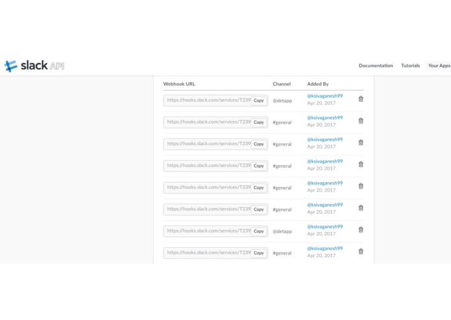Open @ksivaganesh99 profile in the fifth row
The image size is (451, 320).
pyautogui.click(x=324, y=183)
